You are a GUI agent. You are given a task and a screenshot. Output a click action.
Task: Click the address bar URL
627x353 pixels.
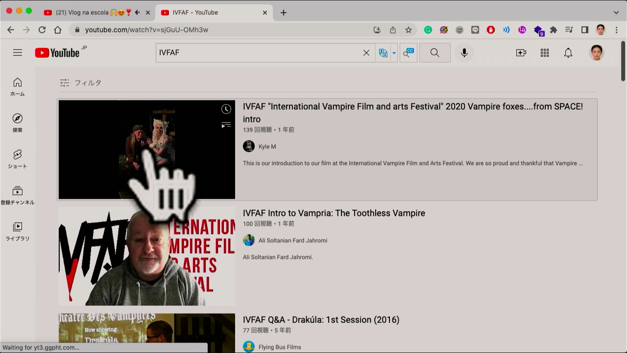(146, 30)
